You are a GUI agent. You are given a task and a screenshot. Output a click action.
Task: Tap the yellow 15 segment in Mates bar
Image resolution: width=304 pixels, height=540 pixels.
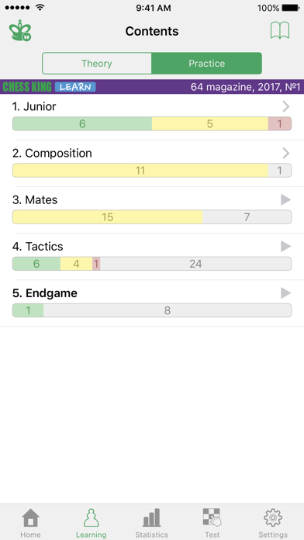108,217
